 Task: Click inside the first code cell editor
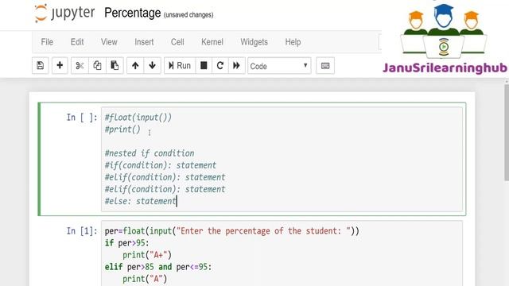pos(282,159)
